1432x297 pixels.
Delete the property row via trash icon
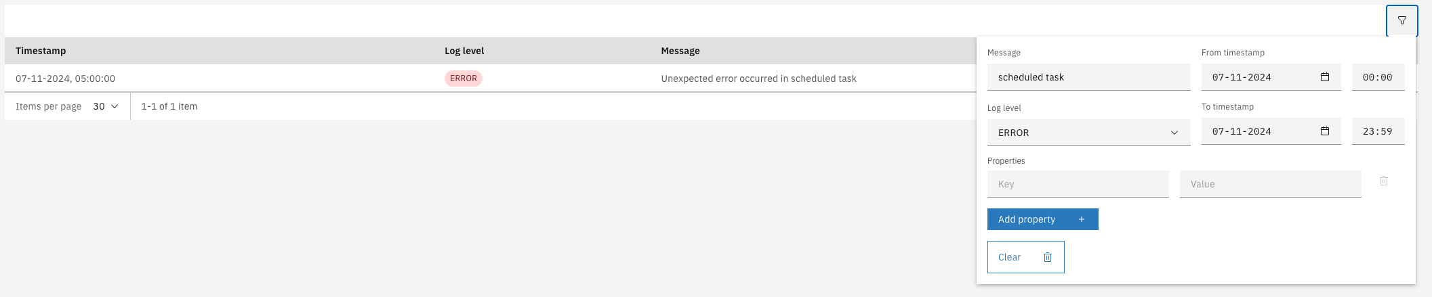click(x=1384, y=181)
